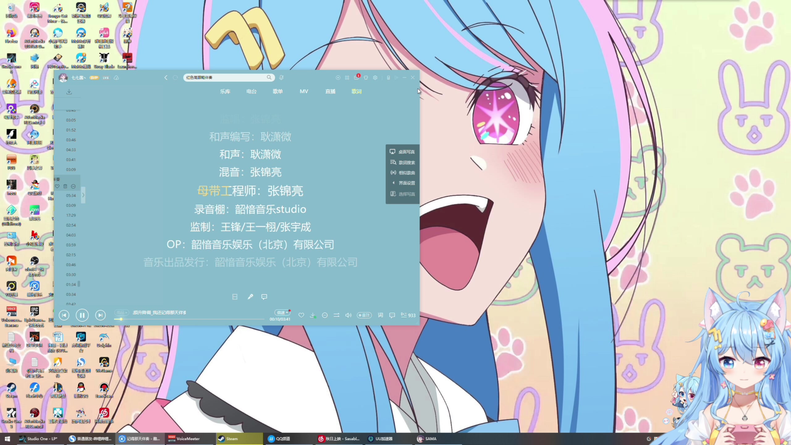Image resolution: width=791 pixels, height=445 pixels.
Task: Expand the left playlist panel chevron
Action: tap(83, 195)
